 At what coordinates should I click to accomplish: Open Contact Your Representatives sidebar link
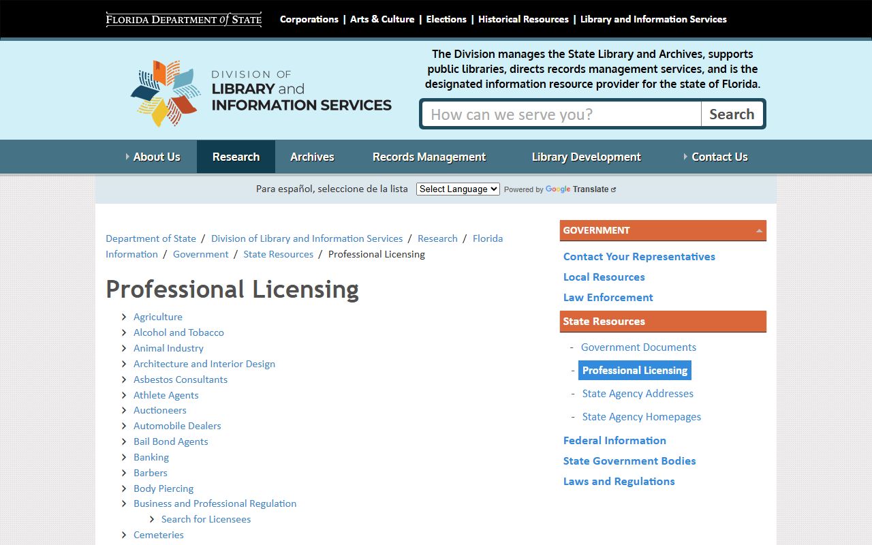639,257
